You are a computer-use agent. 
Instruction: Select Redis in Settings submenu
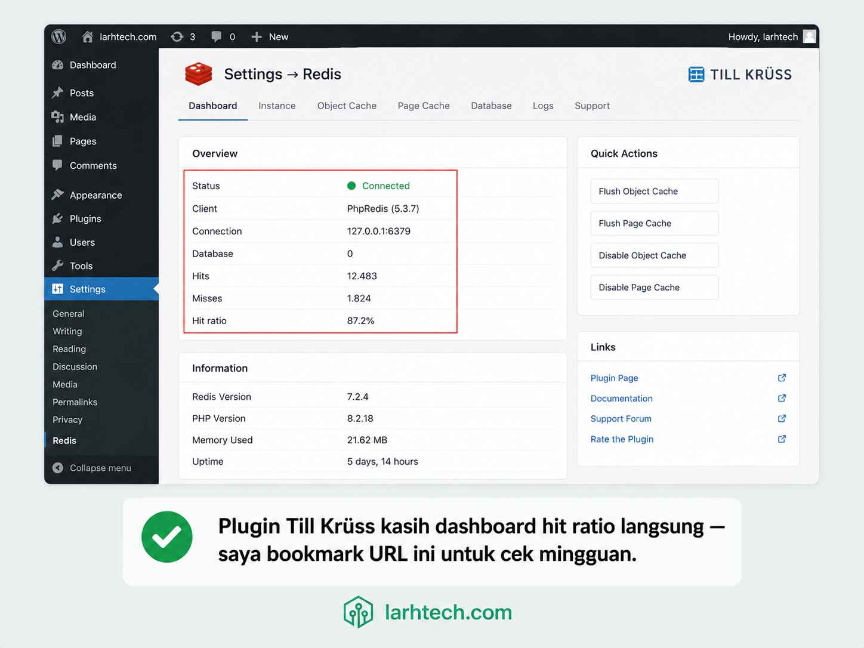pyautogui.click(x=64, y=440)
